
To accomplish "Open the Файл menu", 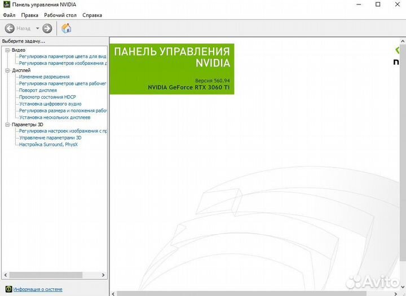I will tap(9, 15).
